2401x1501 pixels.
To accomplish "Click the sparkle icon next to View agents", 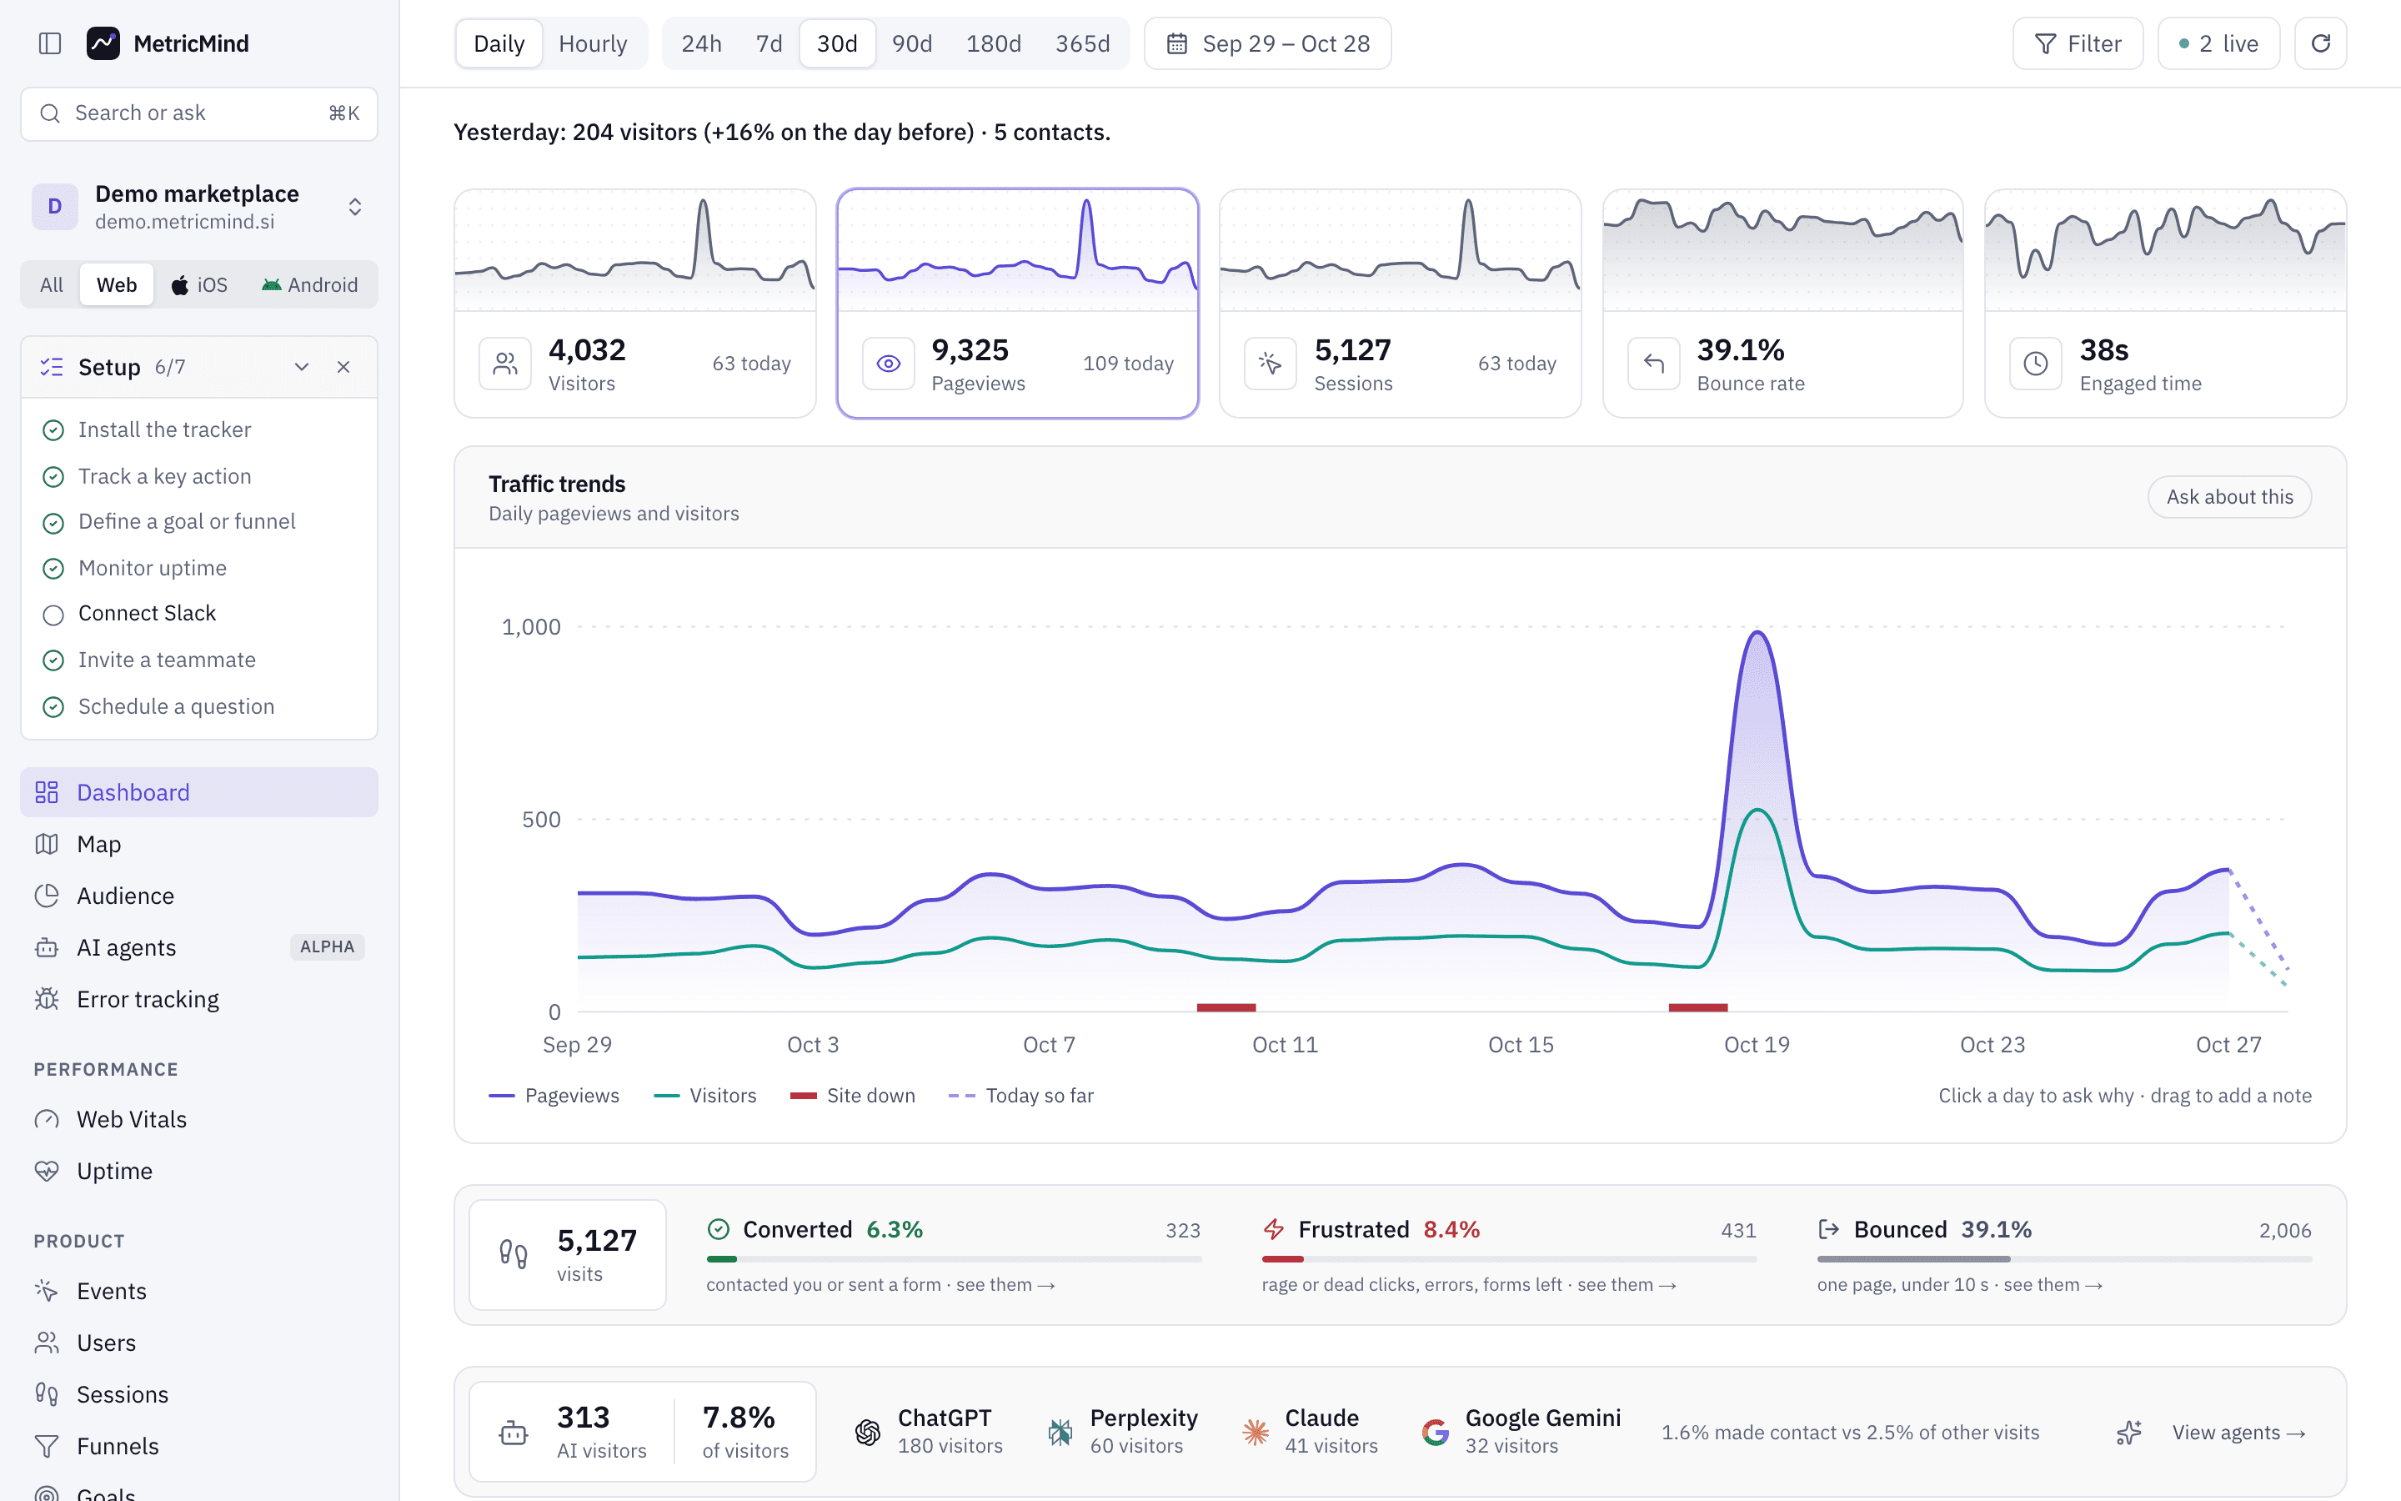I will (2129, 1433).
